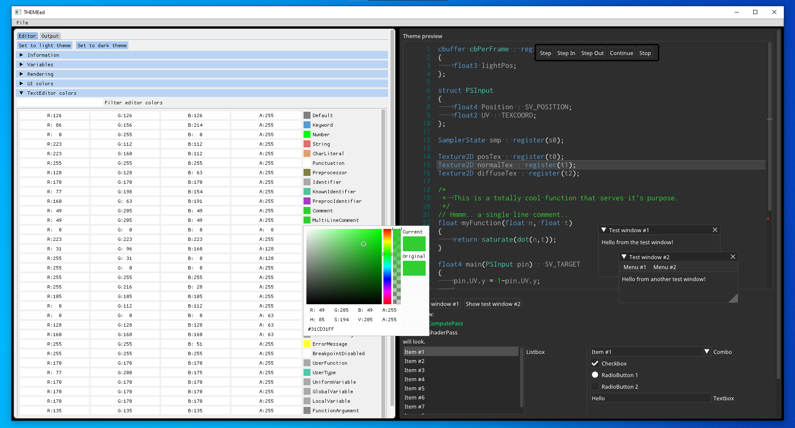The width and height of the screenshot is (795, 428).
Task: Click the String color swatch
Action: point(307,144)
